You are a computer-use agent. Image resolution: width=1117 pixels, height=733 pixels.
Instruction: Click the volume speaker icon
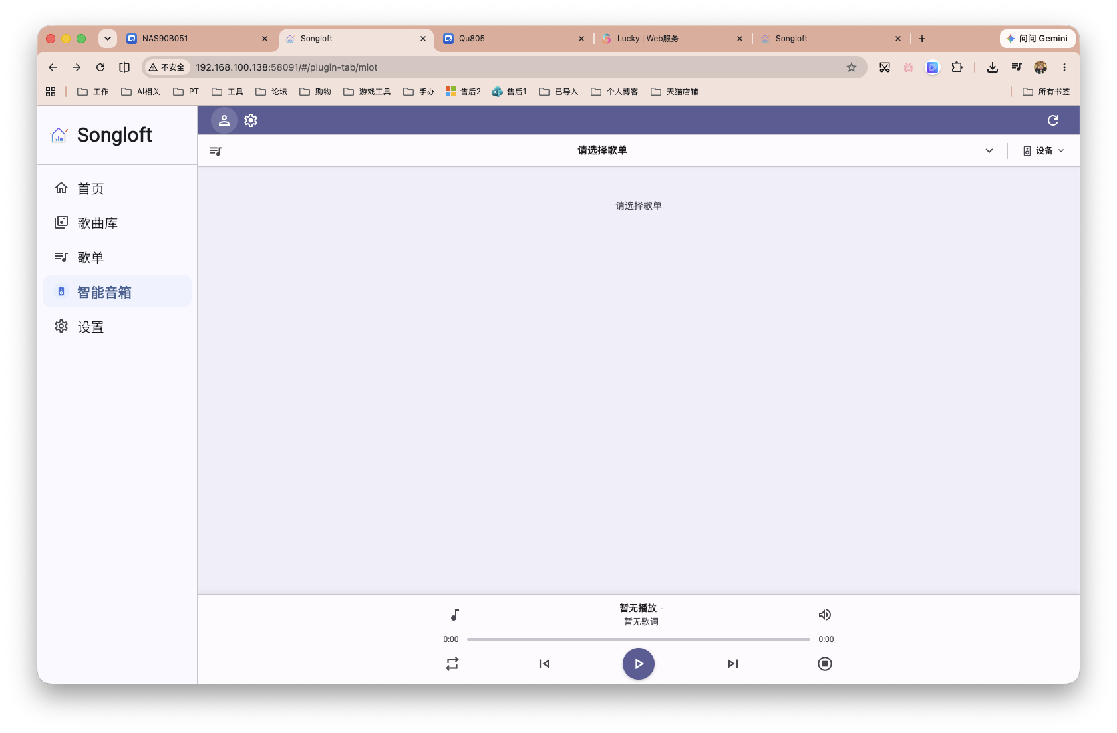825,615
